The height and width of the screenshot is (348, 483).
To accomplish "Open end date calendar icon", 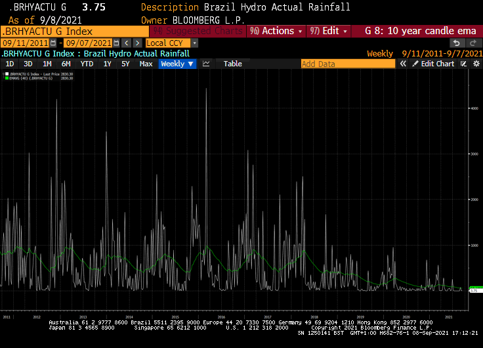I will point(116,43).
